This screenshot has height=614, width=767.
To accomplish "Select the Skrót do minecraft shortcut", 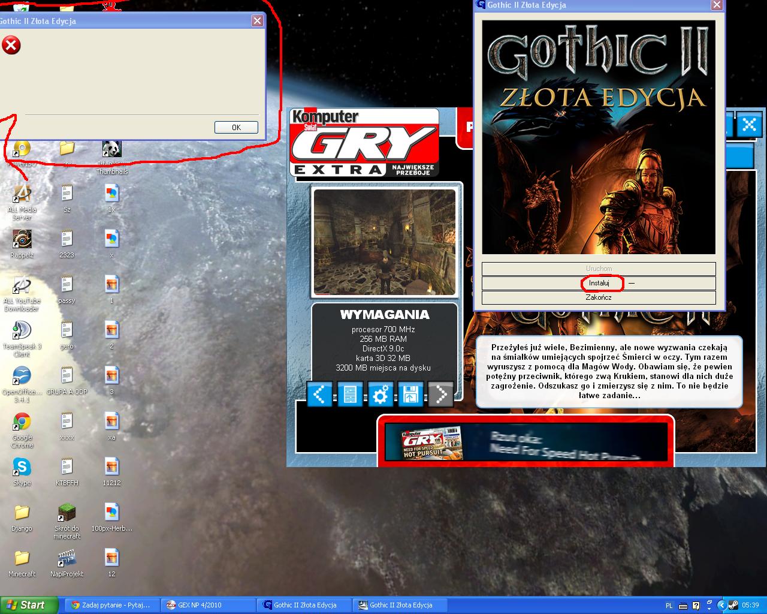I will [x=67, y=520].
